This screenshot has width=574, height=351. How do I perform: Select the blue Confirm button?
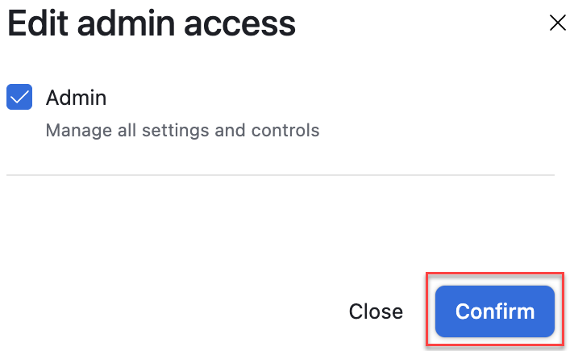tap(494, 311)
